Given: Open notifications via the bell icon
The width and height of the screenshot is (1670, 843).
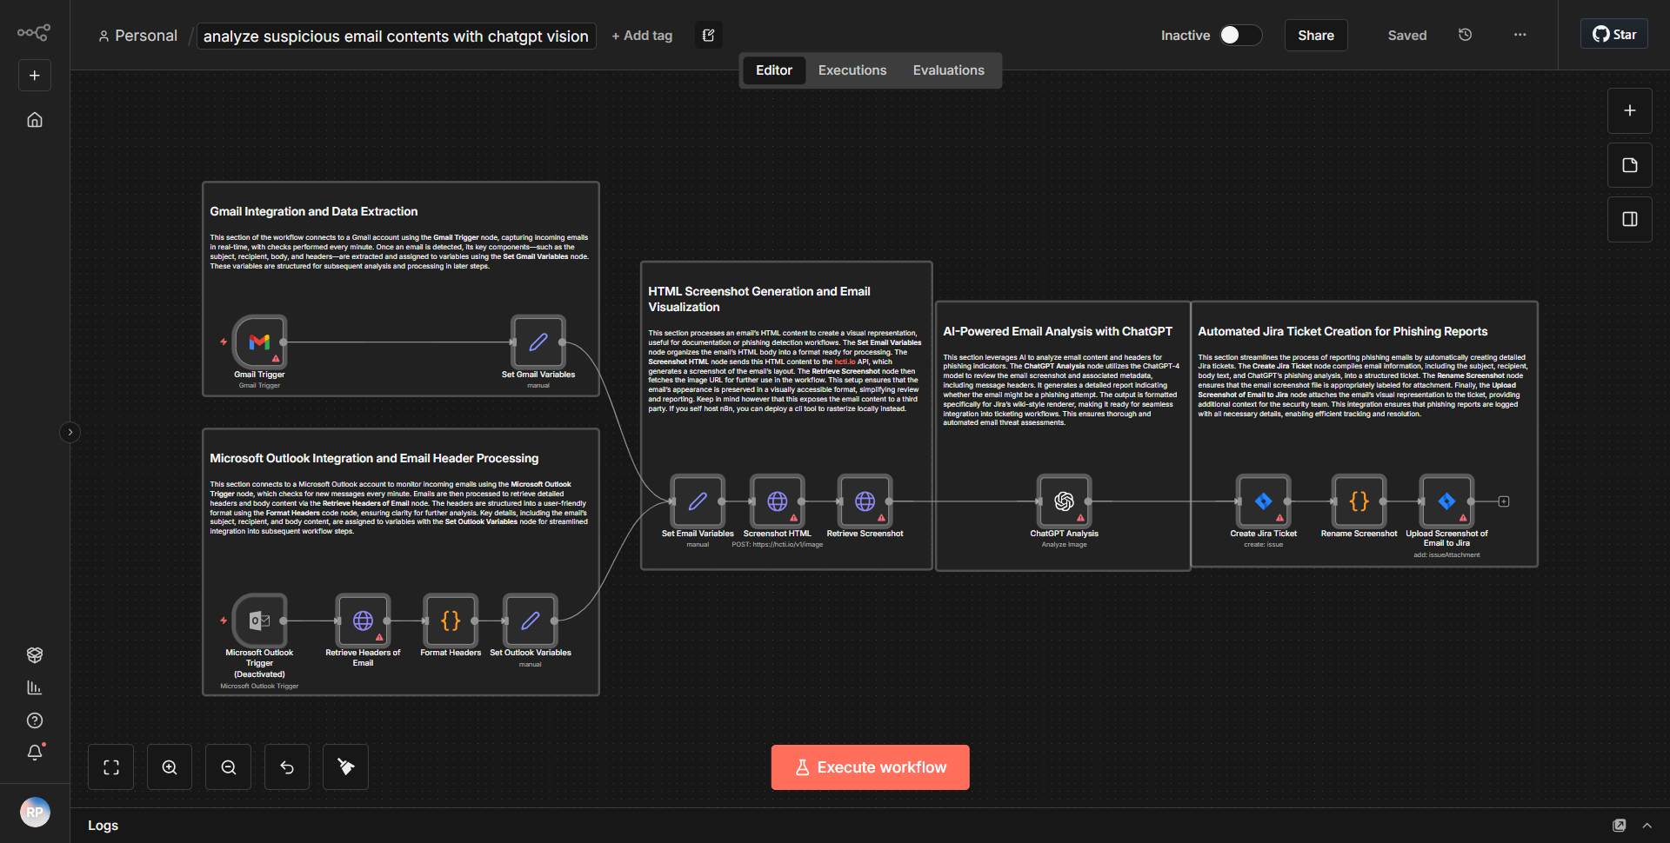Looking at the screenshot, I should 35,753.
